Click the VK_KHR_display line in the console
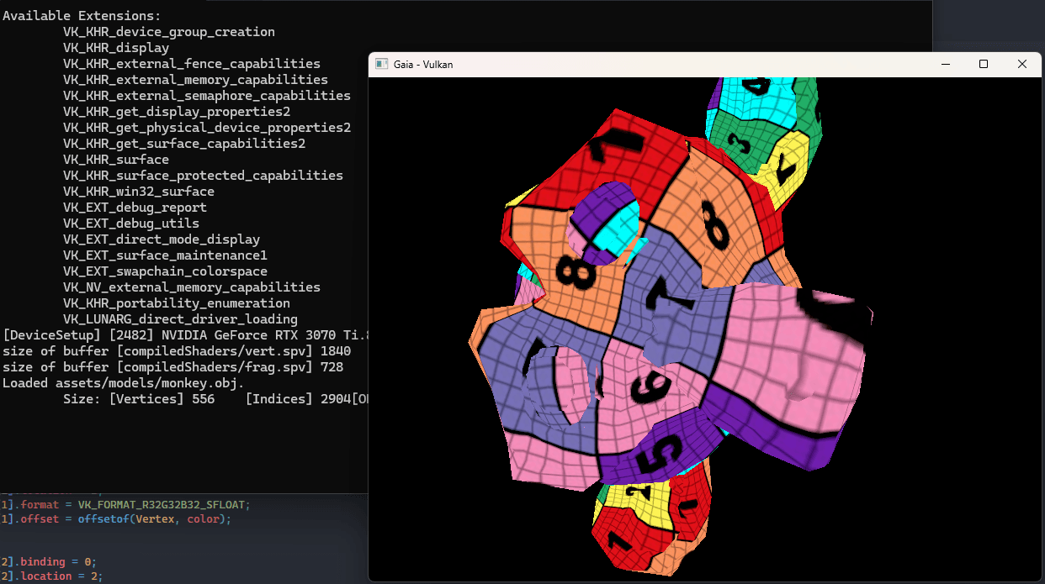The image size is (1045, 584). click(116, 48)
